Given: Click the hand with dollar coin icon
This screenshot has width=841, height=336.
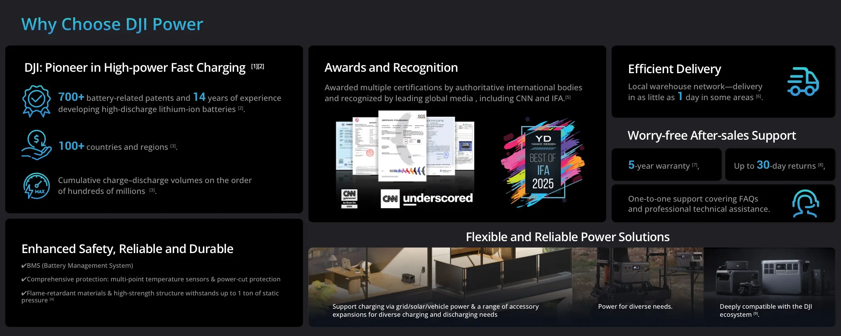Looking at the screenshot, I should coord(36,145).
